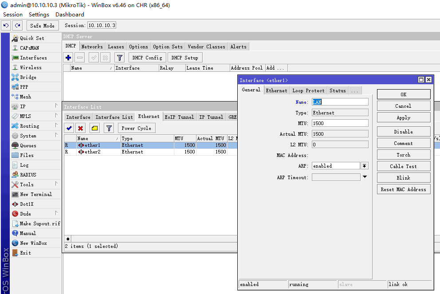
Task: Click Cancel in ether1 dialog
Action: (404, 106)
